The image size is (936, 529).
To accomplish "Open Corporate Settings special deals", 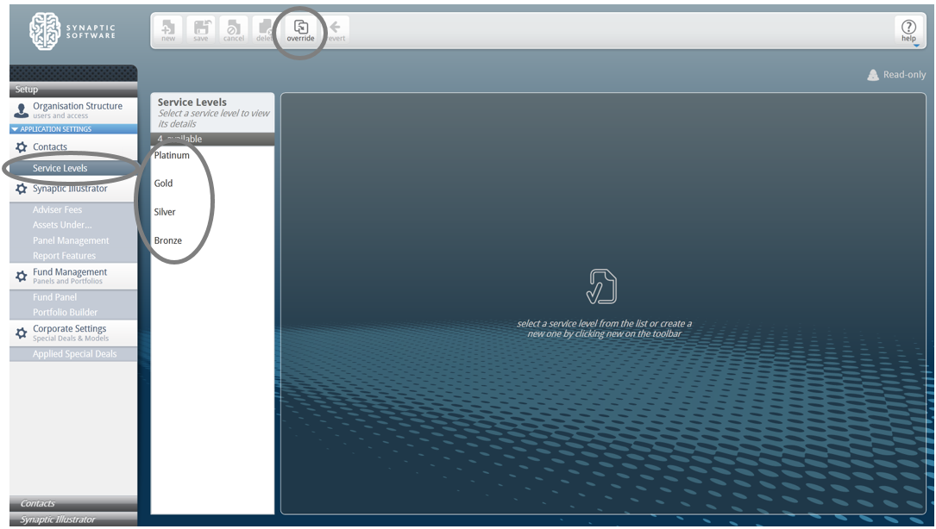I will click(73, 333).
